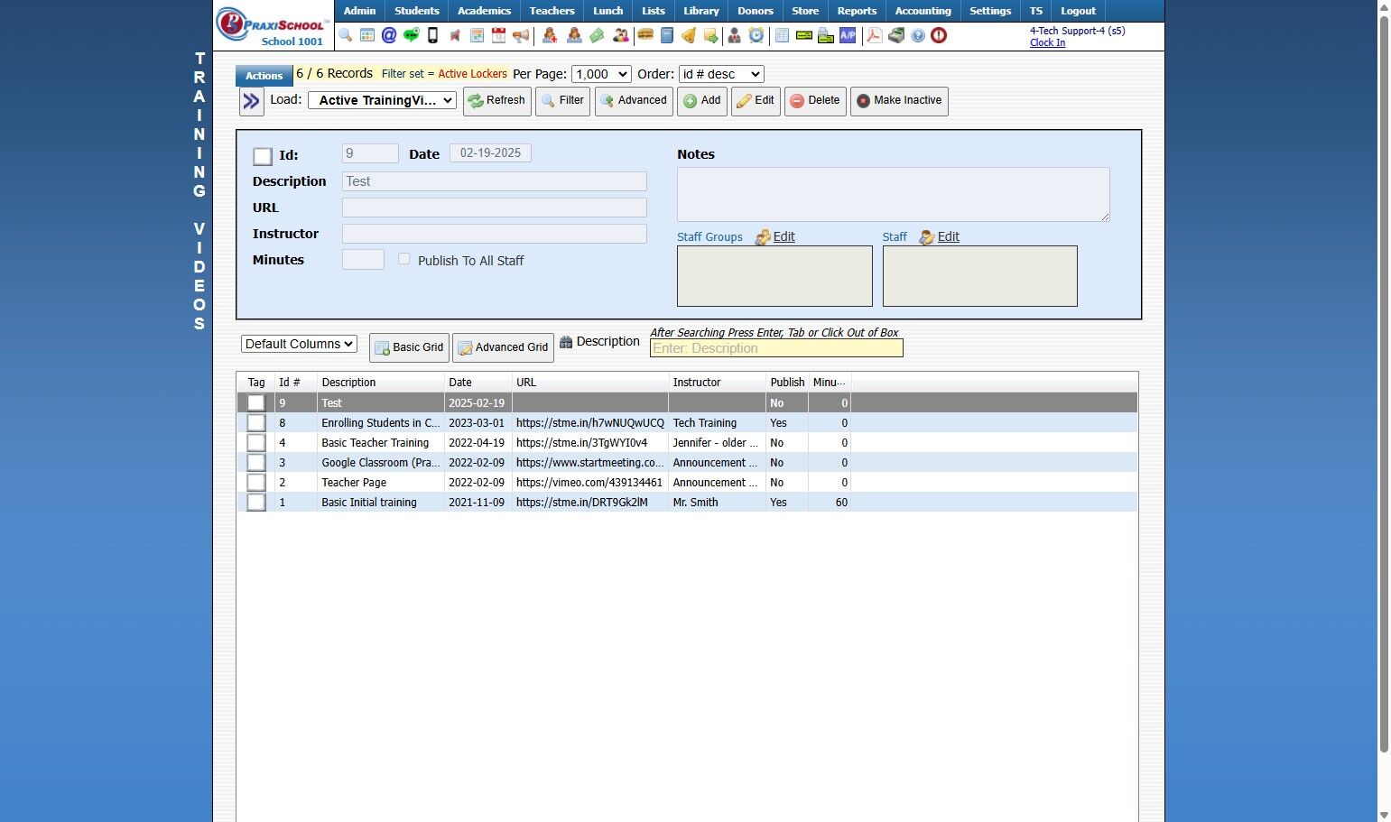
Task: Click into the Notes text area
Action: [x=893, y=194]
